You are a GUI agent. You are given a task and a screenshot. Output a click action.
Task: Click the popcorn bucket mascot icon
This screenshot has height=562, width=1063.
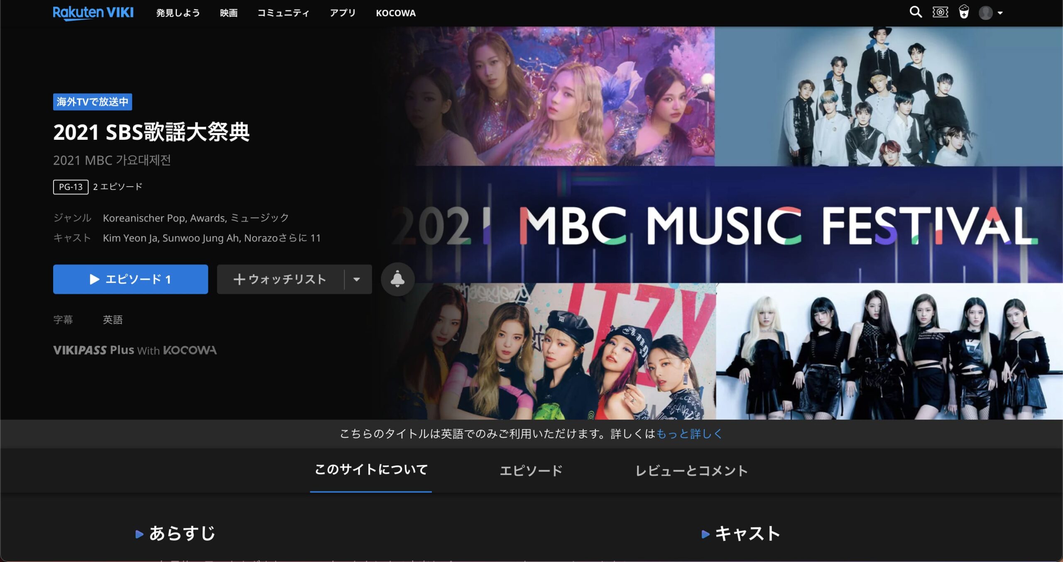(x=964, y=12)
